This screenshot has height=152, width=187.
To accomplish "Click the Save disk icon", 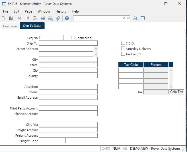I will (x=11, y=18).
